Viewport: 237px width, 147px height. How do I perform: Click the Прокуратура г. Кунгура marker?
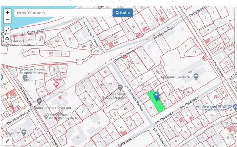point(39,101)
